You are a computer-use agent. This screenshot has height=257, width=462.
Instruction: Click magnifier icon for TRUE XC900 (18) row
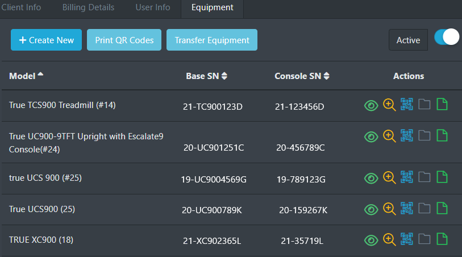tap(389, 239)
